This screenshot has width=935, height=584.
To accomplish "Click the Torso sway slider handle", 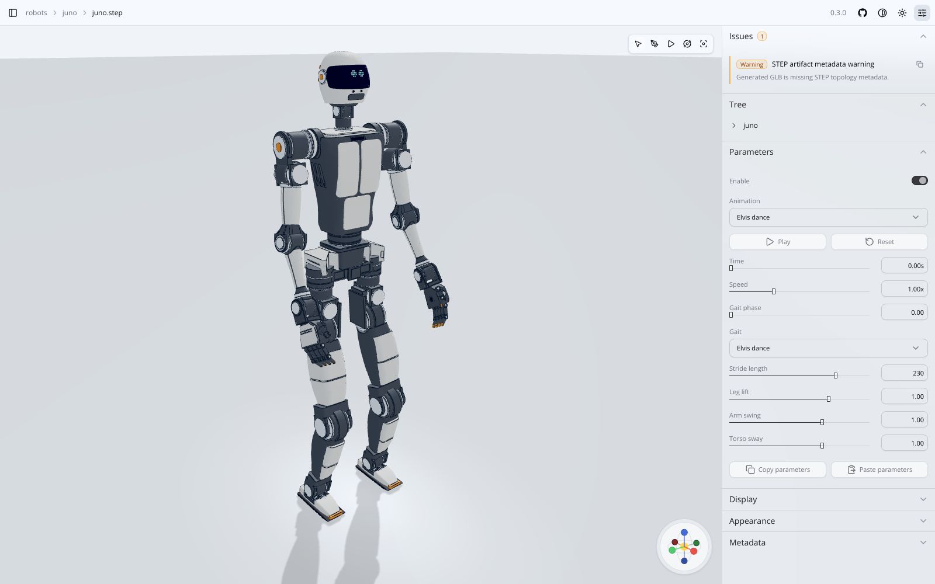I will (x=822, y=446).
